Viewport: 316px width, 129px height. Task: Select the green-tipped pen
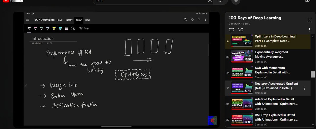pos(41,28)
